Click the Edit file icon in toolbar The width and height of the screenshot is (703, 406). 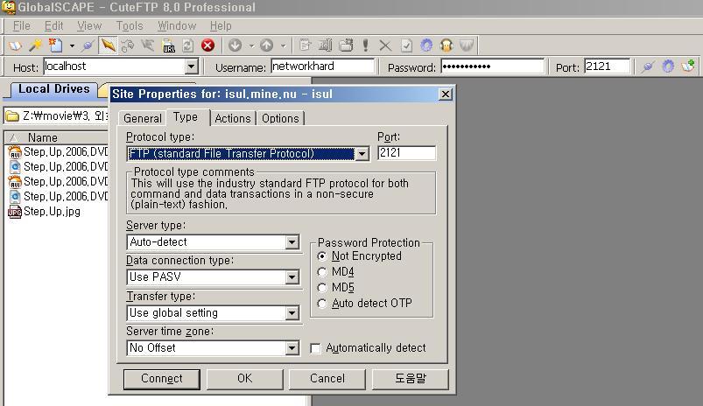[x=306, y=45]
